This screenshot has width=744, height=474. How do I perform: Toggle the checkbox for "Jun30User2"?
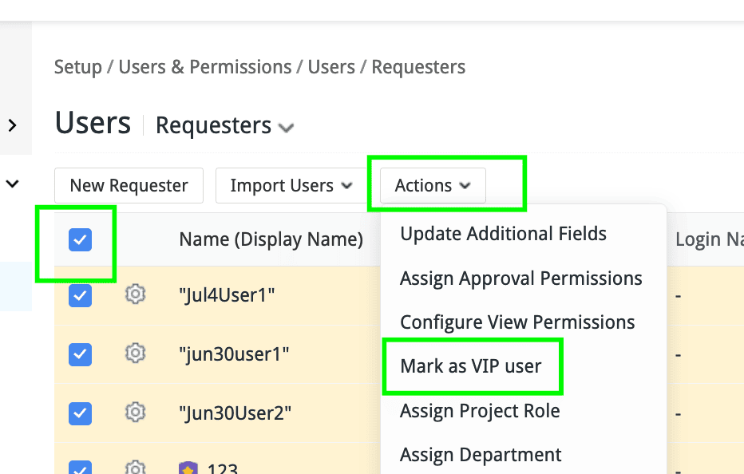(81, 413)
